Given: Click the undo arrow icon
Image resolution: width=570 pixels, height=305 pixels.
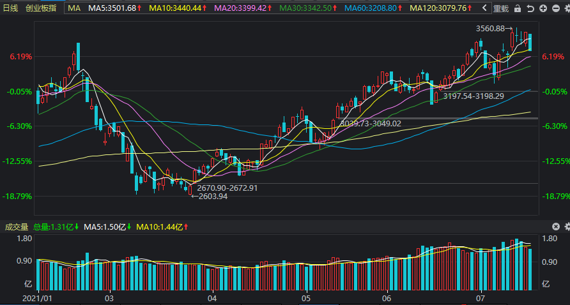Looking at the screenshot, I should point(530,8).
